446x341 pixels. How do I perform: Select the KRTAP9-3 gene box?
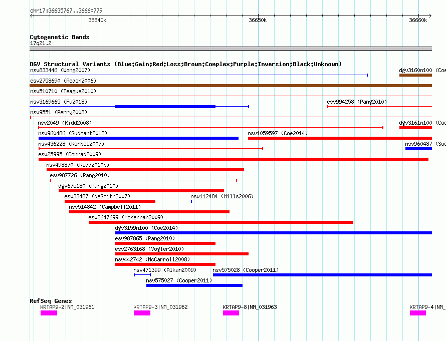[x=142, y=313]
